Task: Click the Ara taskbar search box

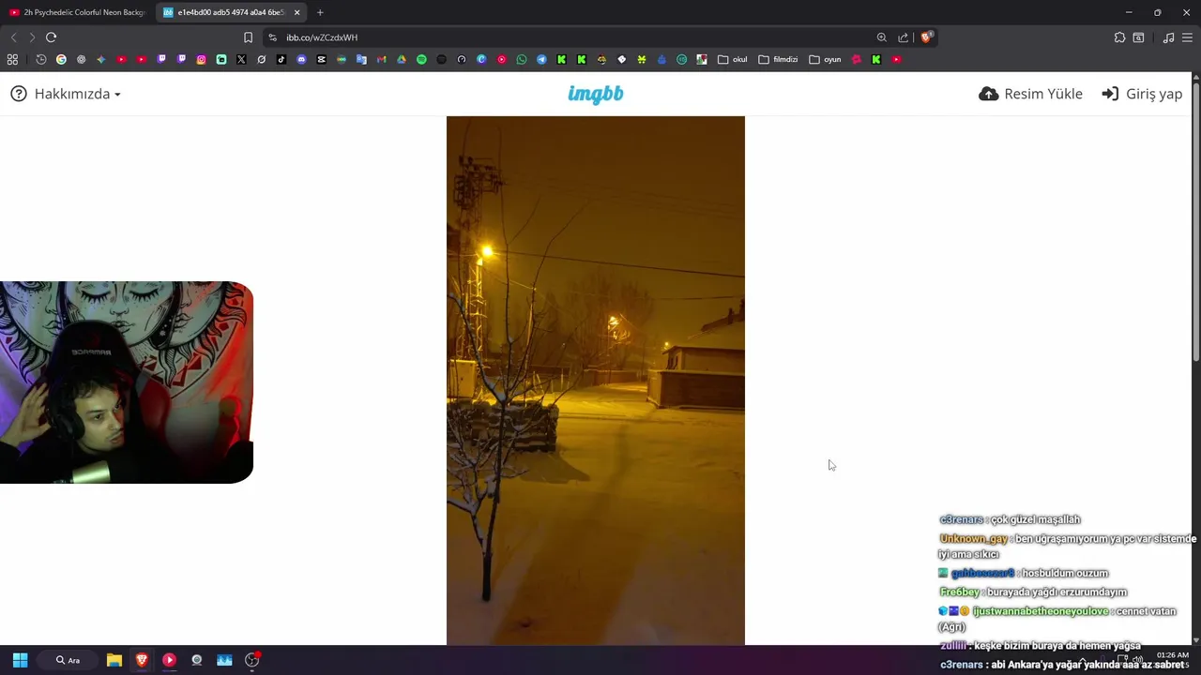Action: 68,660
